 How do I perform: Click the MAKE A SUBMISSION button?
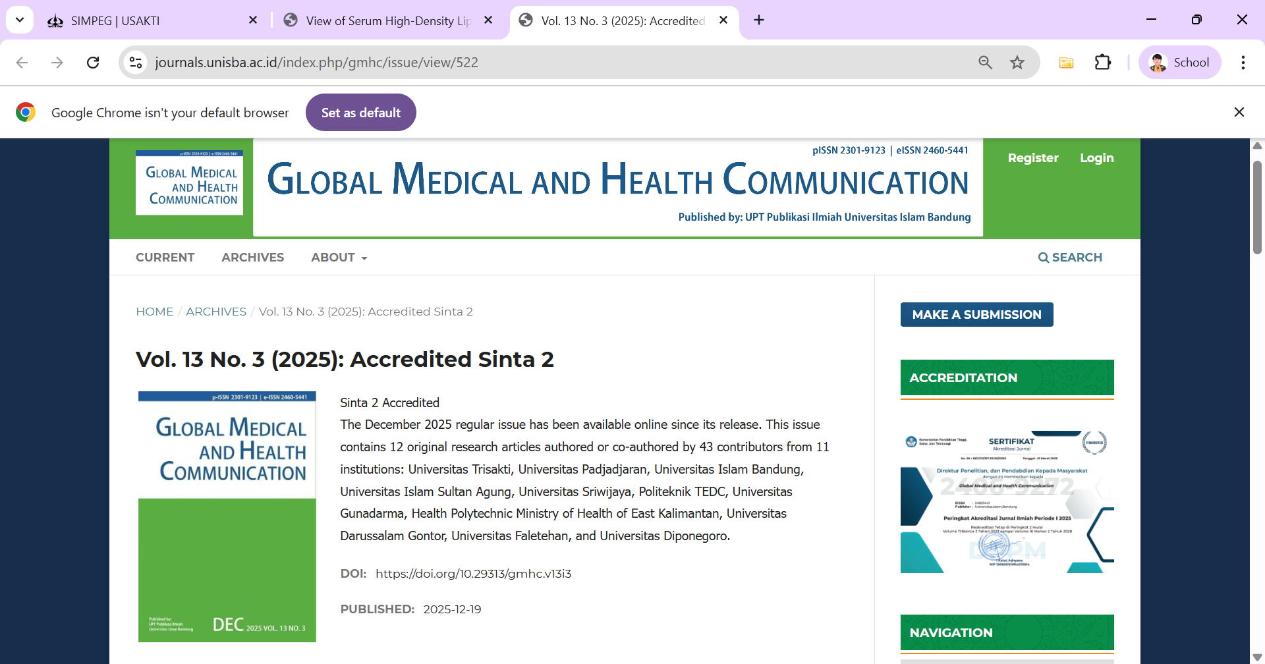click(976, 315)
